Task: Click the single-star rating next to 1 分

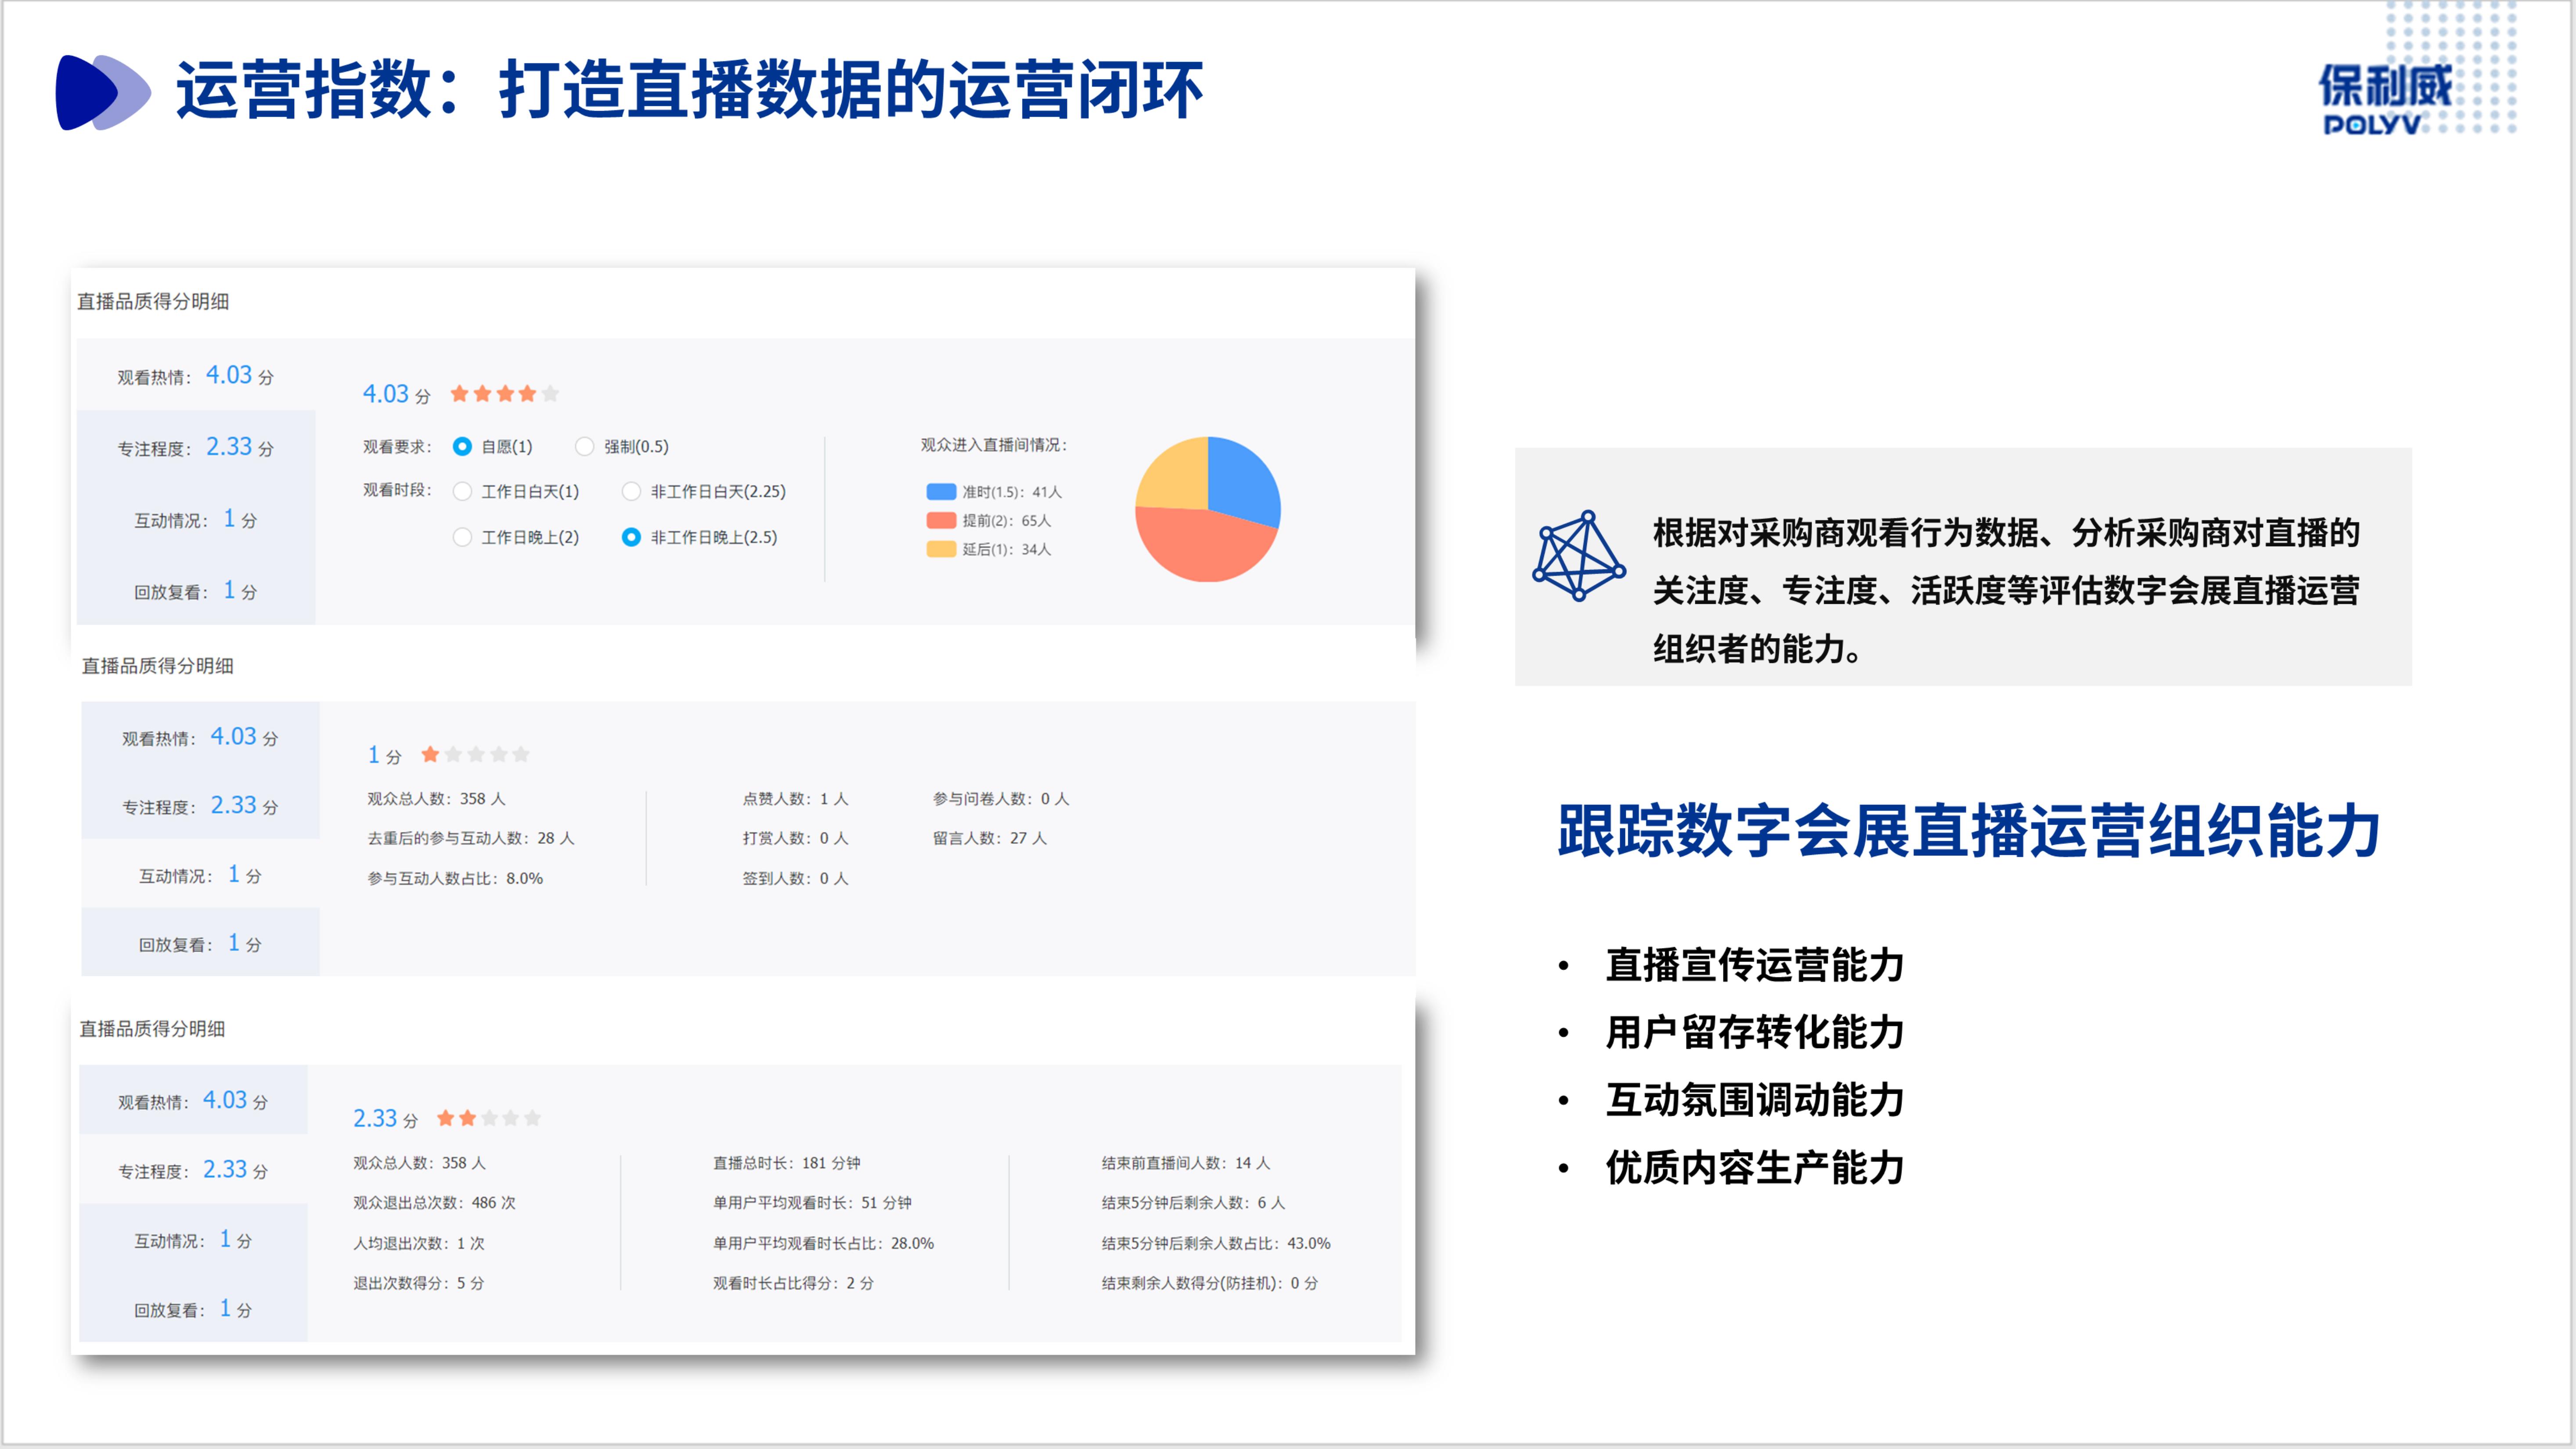Action: tap(475, 755)
